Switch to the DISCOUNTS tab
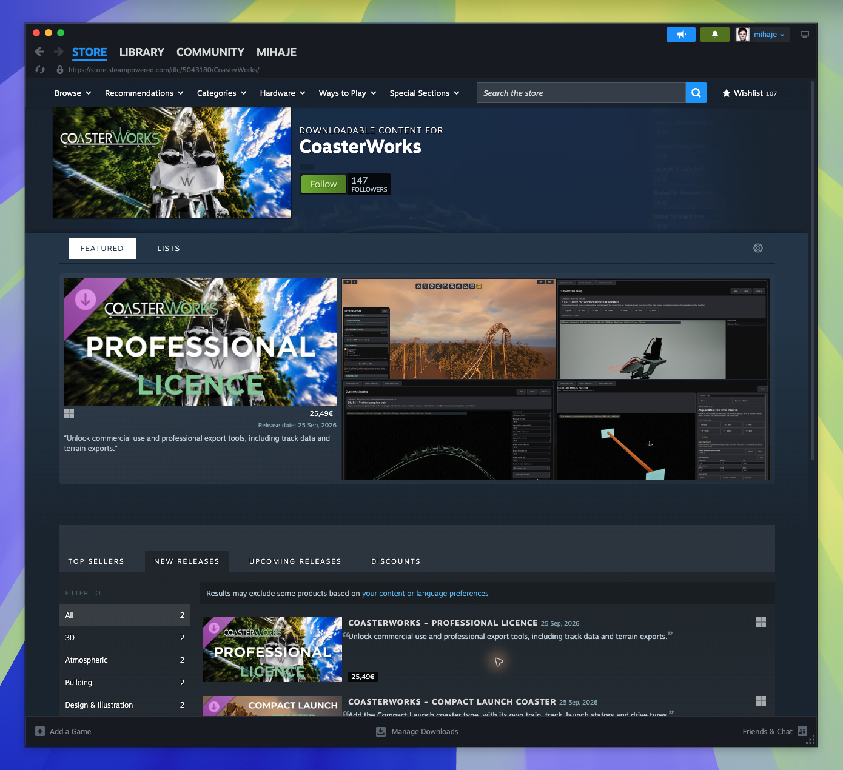This screenshot has height=770, width=843. tap(396, 561)
